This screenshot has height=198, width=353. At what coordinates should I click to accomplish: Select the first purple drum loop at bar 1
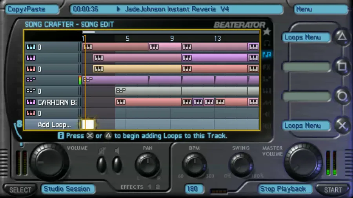(x=115, y=79)
